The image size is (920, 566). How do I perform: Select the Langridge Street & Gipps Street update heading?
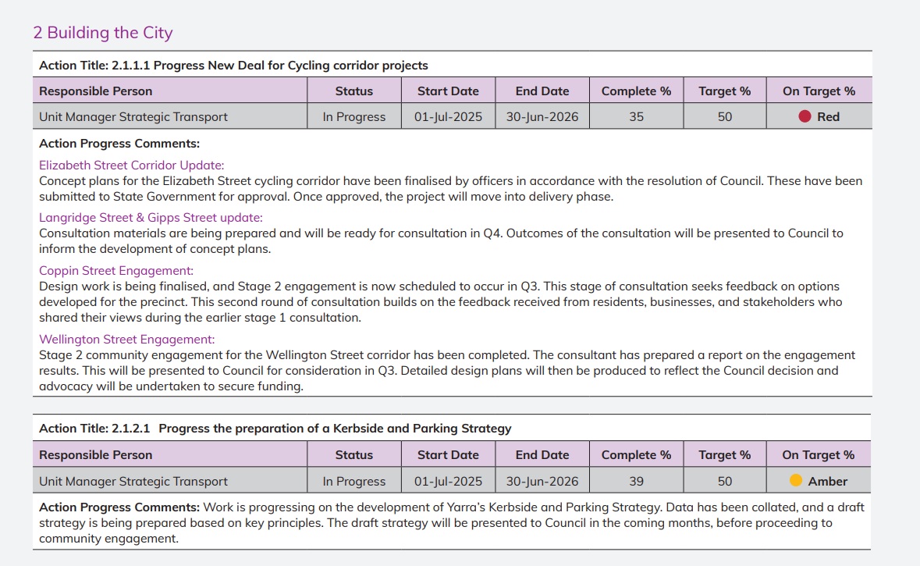pyautogui.click(x=151, y=217)
